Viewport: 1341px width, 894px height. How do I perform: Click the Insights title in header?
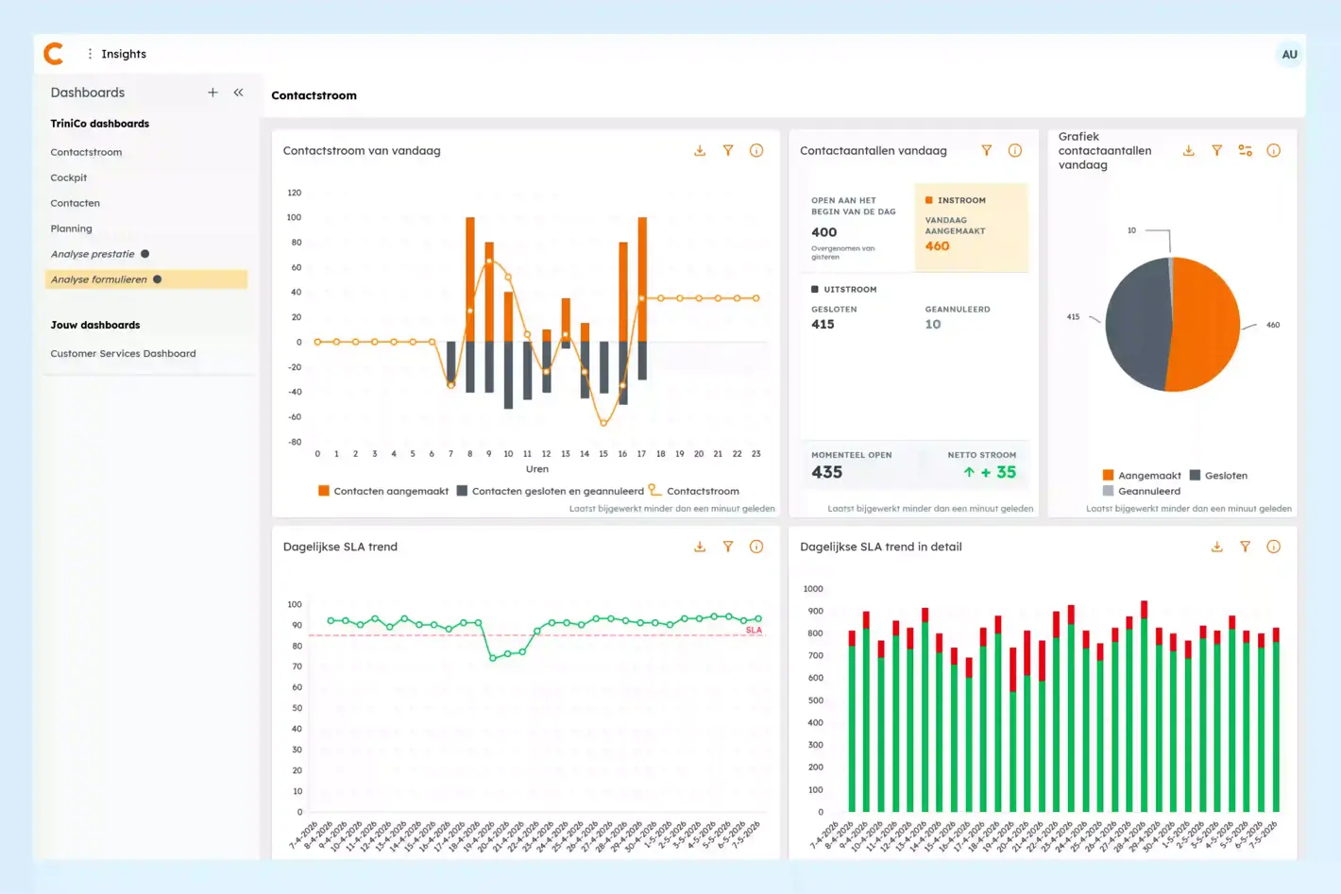(124, 54)
